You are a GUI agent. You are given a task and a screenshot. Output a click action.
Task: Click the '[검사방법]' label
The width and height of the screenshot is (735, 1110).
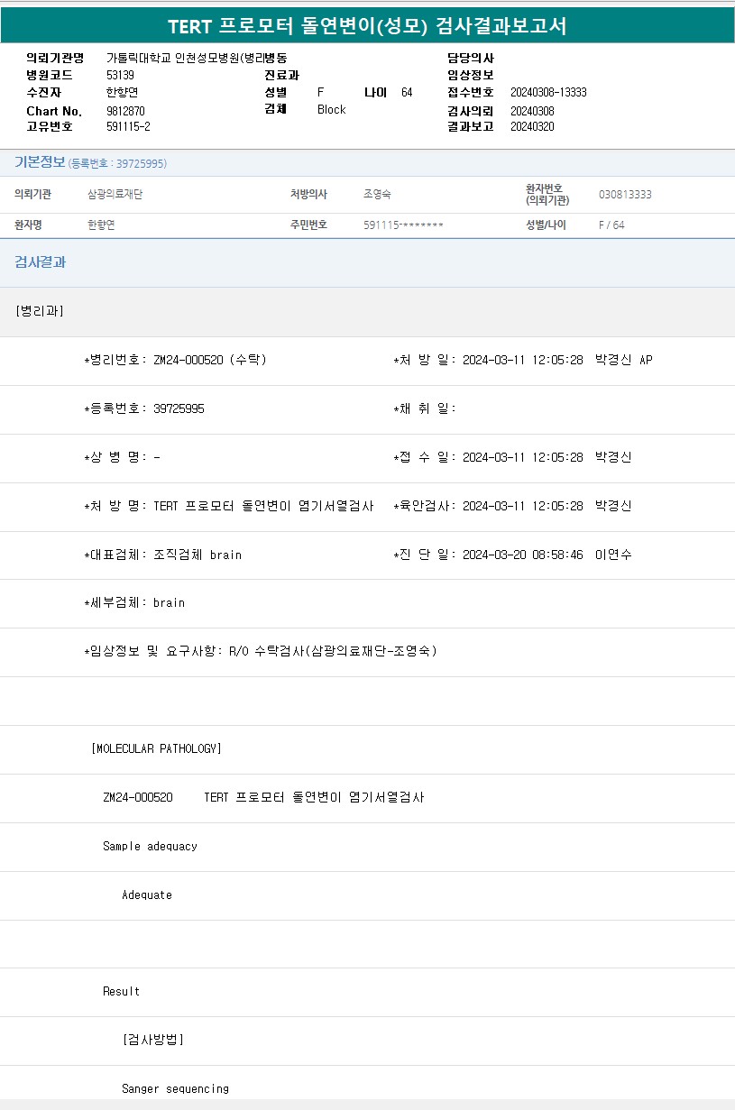tap(153, 1040)
